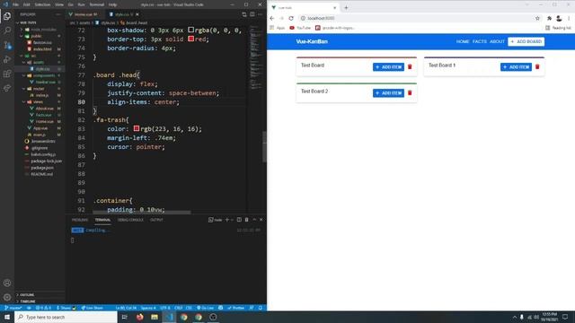Open Run and Debug view
Screen dimensions: 575x323
7,59
